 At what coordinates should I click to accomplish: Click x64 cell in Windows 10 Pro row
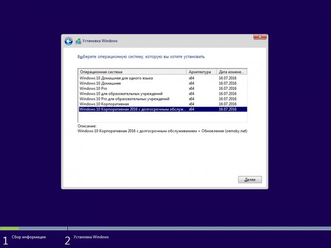pos(192,88)
